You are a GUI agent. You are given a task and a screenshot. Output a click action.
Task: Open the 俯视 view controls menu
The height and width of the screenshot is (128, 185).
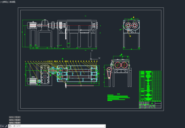pos(5,2)
